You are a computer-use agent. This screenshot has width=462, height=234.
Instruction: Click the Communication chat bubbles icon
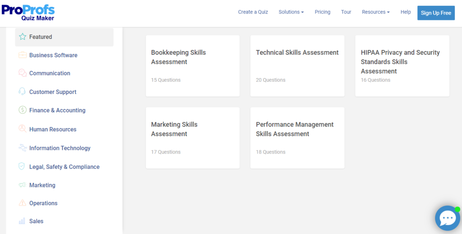coord(23,73)
